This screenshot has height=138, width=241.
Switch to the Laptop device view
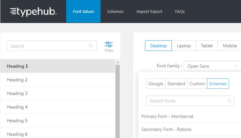(184, 46)
